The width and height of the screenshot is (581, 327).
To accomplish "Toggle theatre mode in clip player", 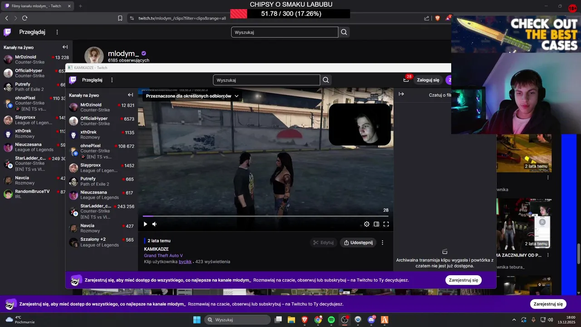I will tap(376, 224).
